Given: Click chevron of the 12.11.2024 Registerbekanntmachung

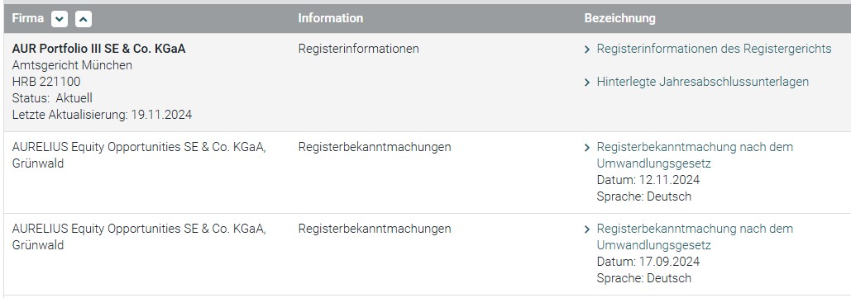Looking at the screenshot, I should (587, 148).
